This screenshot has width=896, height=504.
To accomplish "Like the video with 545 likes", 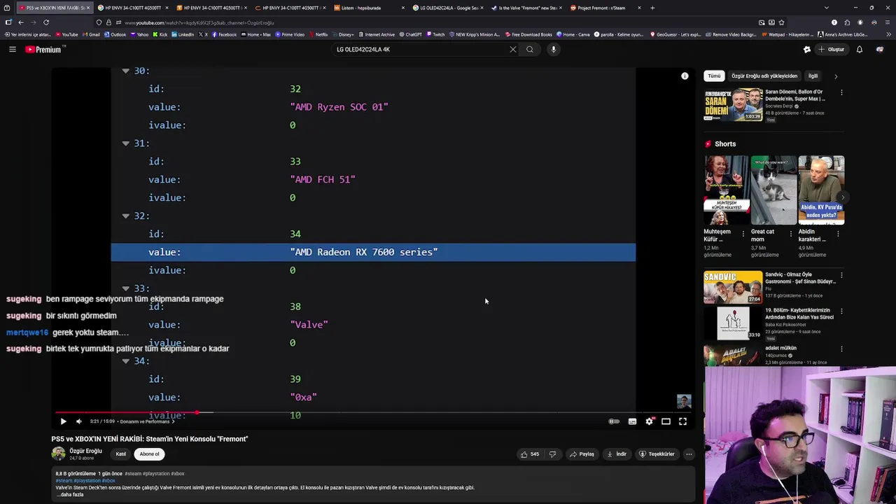I will (530, 454).
